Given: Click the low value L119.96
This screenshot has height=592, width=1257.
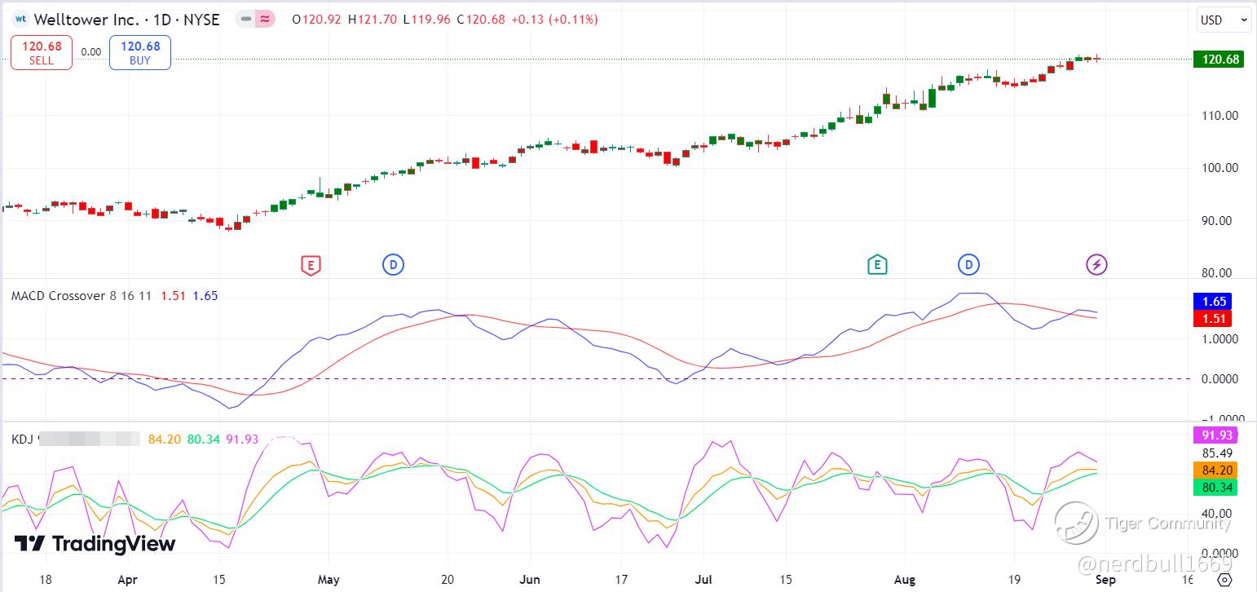Looking at the screenshot, I should coord(427,19).
